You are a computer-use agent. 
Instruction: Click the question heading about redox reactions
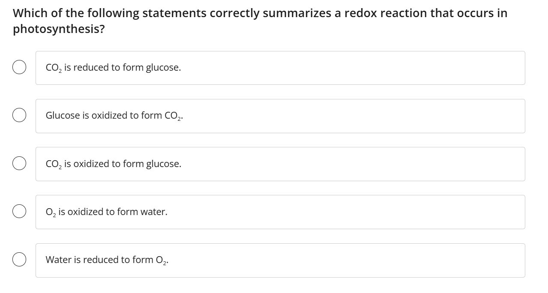(260, 13)
